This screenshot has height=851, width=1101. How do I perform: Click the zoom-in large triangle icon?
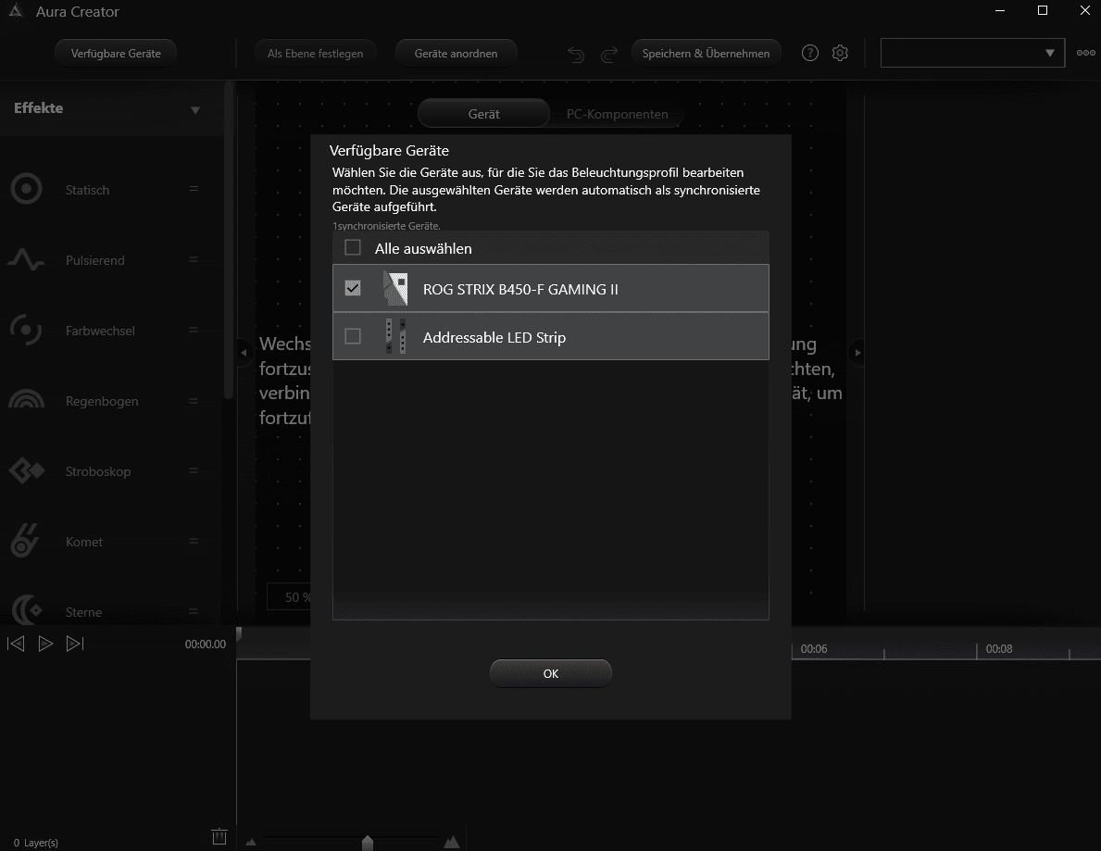[452, 841]
